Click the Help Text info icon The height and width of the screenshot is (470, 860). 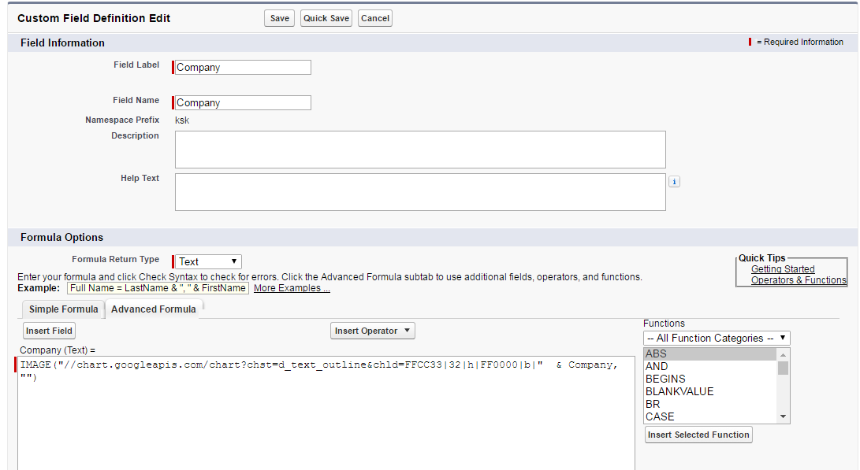click(674, 181)
